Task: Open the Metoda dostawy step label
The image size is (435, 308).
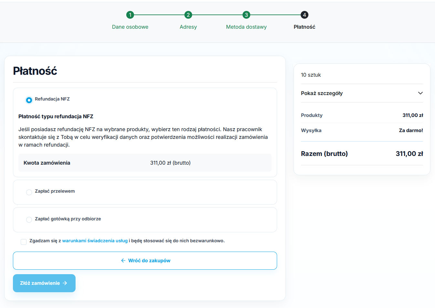Action: click(246, 27)
